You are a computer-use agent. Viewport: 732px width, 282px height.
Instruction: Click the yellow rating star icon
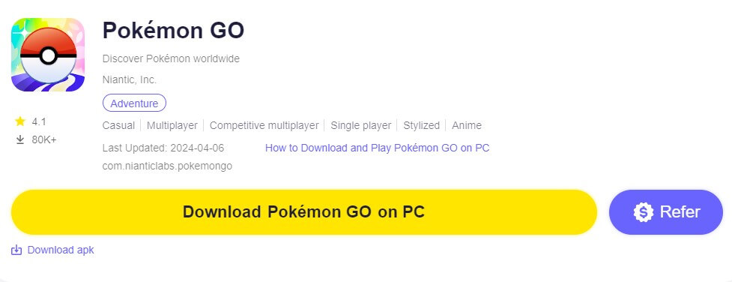coord(19,121)
